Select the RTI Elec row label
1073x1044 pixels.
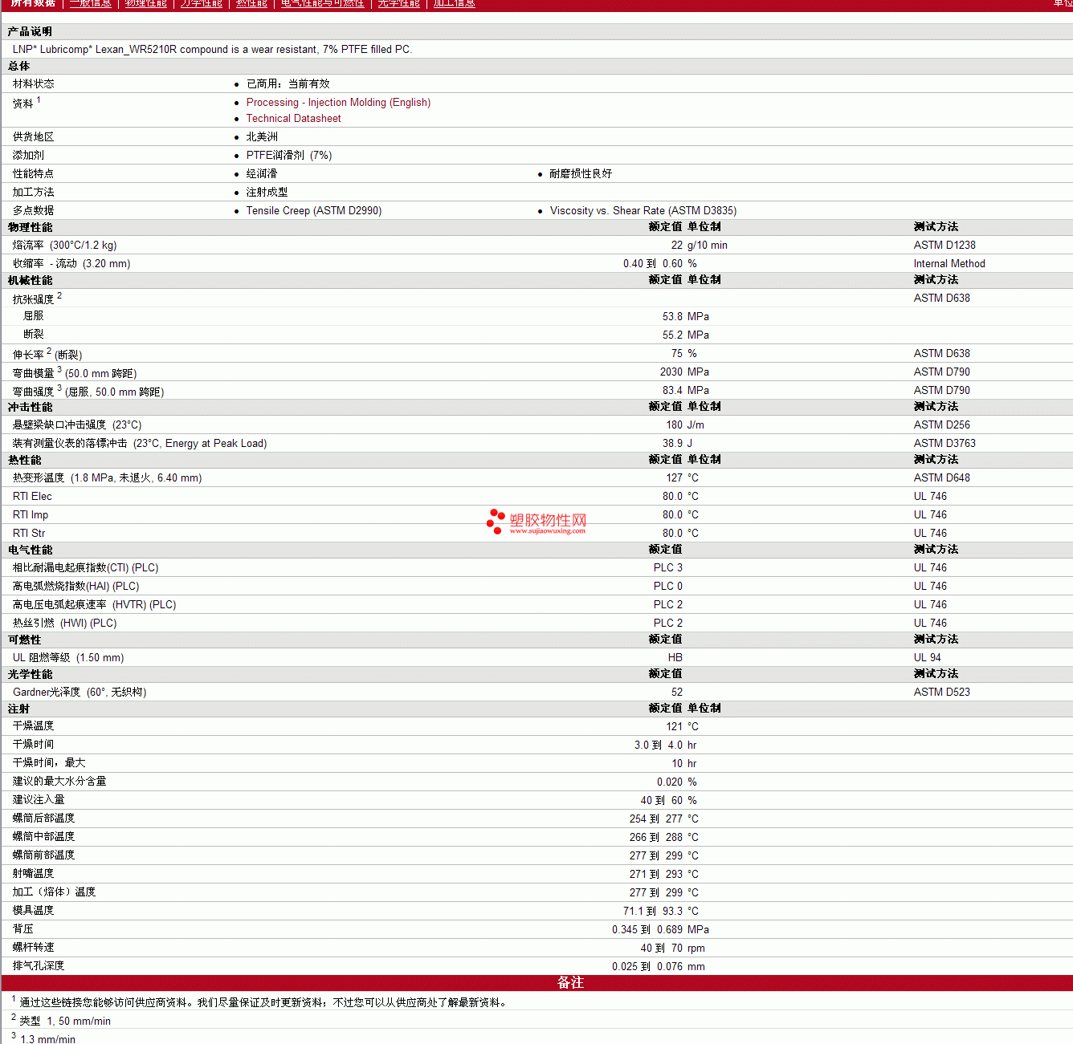tap(32, 497)
